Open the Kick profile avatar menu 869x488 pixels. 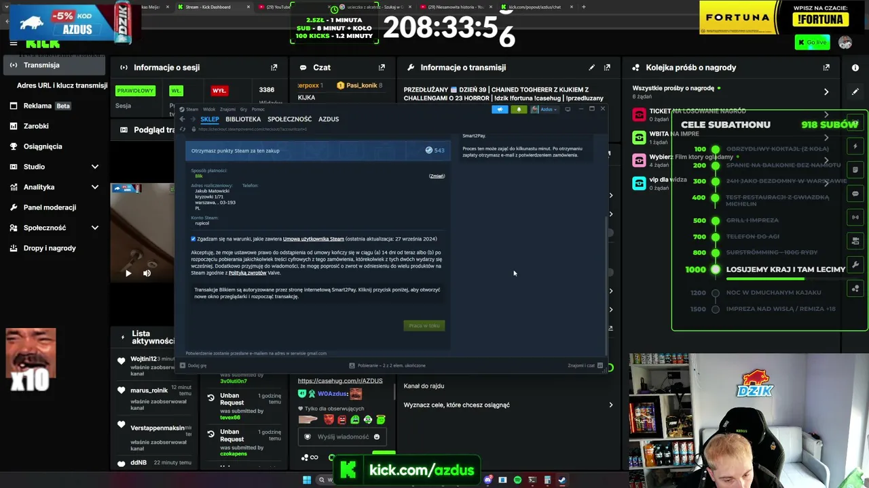point(845,42)
